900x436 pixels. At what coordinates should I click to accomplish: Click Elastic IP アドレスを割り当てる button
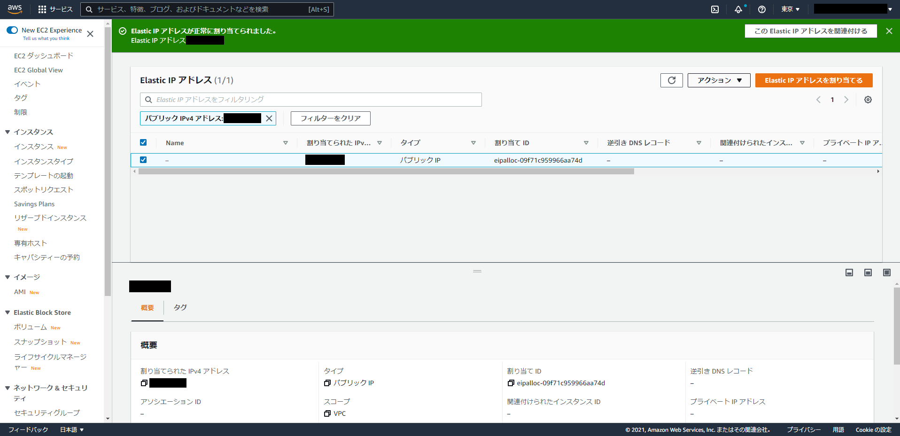[814, 80]
